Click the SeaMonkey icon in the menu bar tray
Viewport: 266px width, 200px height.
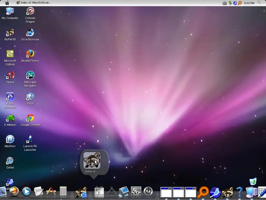[x=235, y=3]
